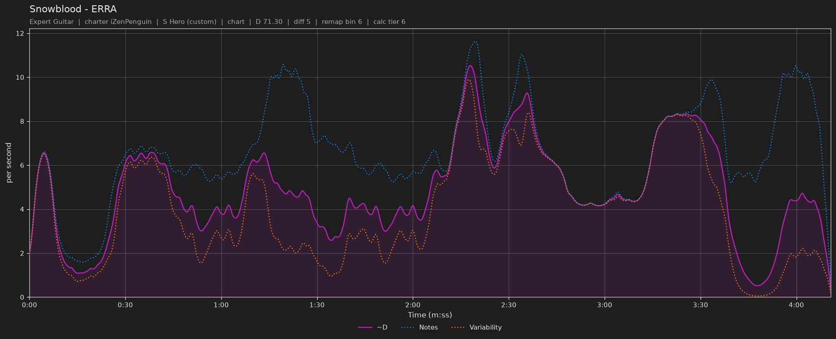
Task: Click the 'Time (m:ss)' x-axis label
Action: tap(430, 315)
